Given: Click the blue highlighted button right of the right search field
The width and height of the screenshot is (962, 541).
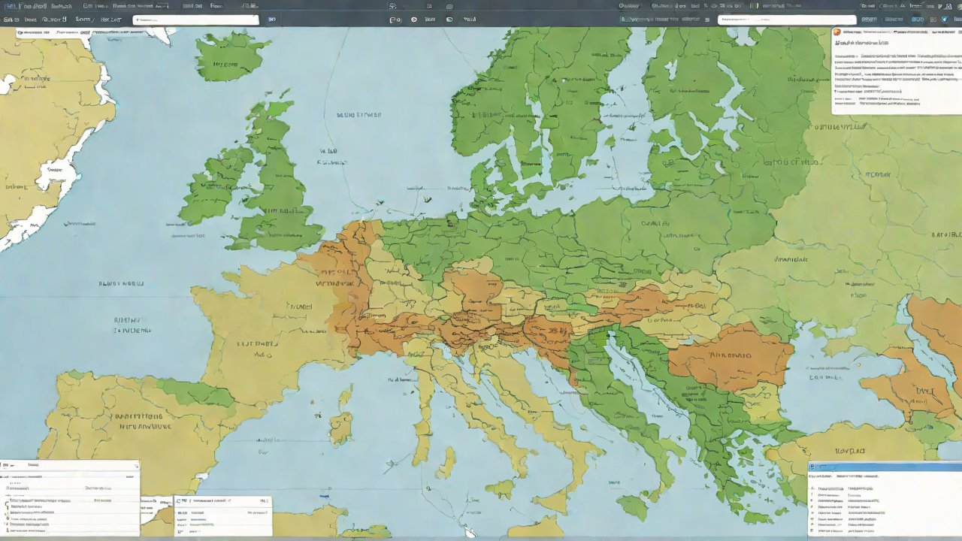Looking at the screenshot, I should 917,20.
